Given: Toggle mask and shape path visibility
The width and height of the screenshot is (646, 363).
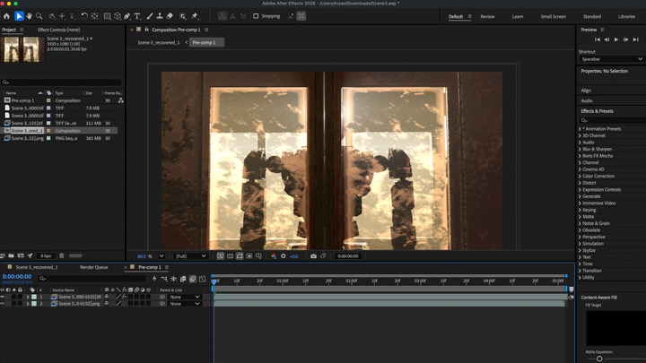Looking at the screenshot, I should (x=240, y=256).
